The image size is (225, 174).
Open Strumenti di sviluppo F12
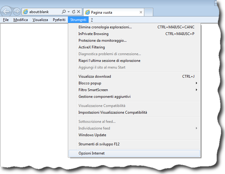pos(101,144)
